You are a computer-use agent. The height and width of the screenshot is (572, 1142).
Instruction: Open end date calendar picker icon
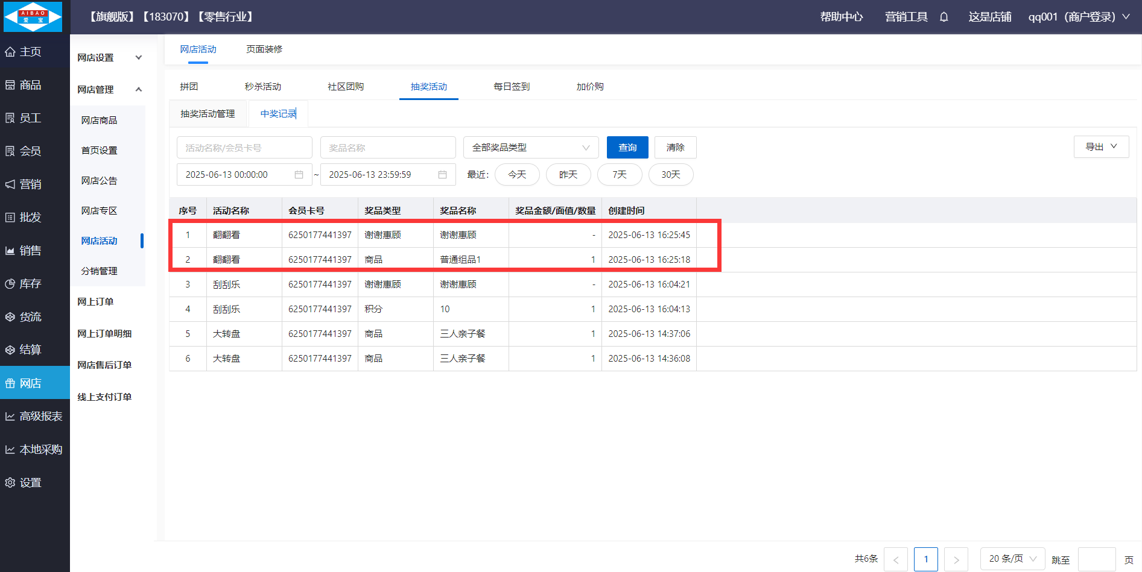442,175
